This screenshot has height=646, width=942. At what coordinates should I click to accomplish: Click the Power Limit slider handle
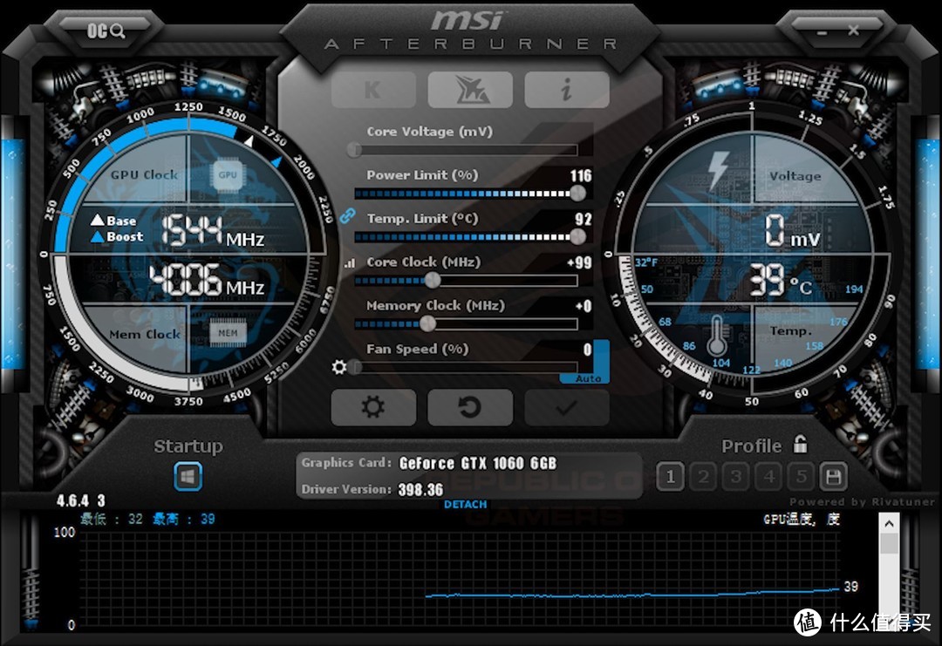click(x=577, y=194)
